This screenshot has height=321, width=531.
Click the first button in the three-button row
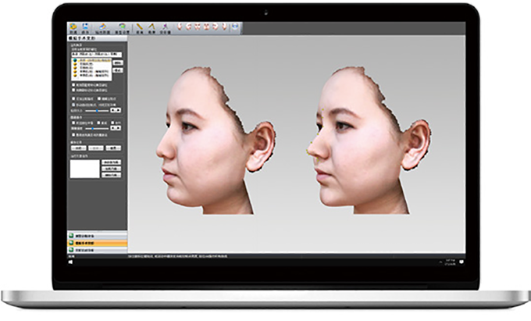77,148
